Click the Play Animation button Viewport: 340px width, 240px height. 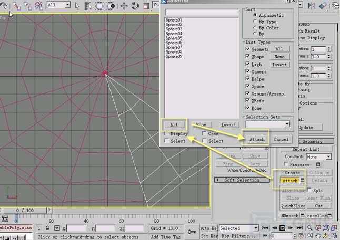[282, 228]
